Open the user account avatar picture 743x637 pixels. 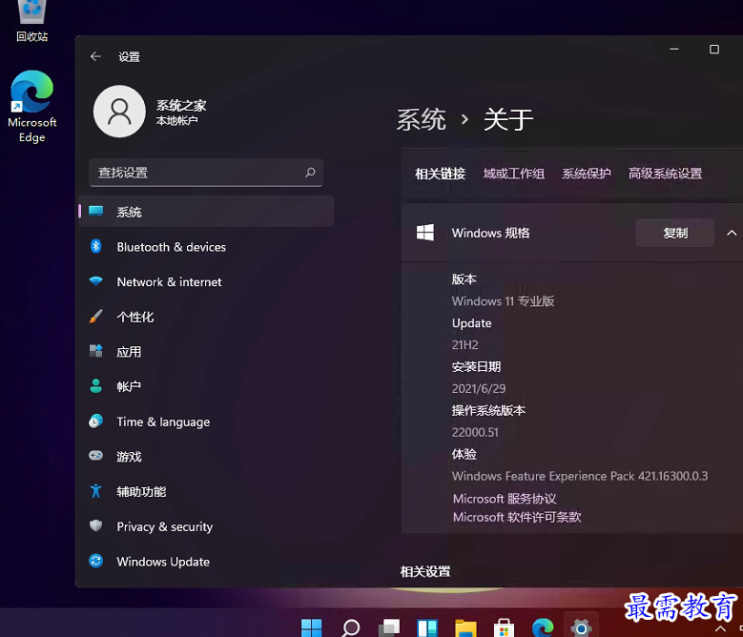pos(119,112)
